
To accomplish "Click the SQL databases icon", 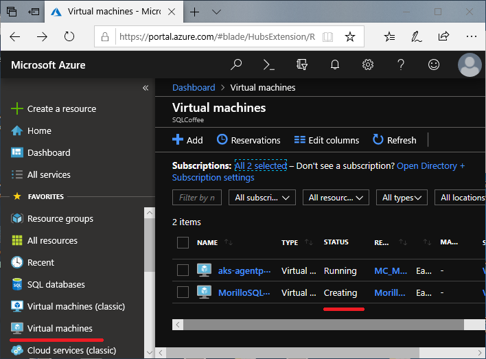I will pos(17,284).
